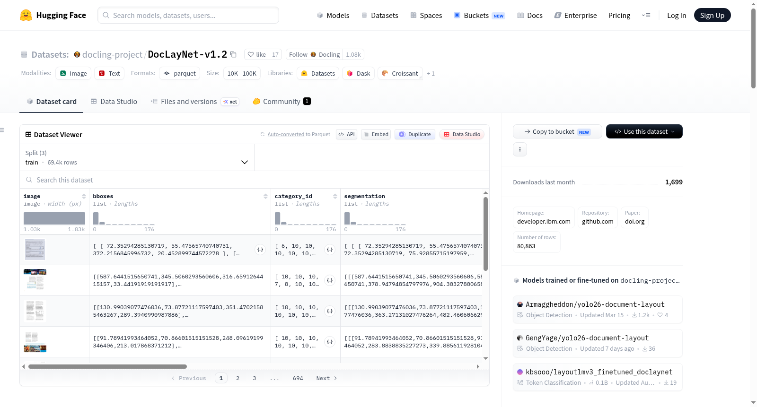Viewport: 757px width, 407px height.
Task: Click the Duplicate button
Action: tap(415, 134)
